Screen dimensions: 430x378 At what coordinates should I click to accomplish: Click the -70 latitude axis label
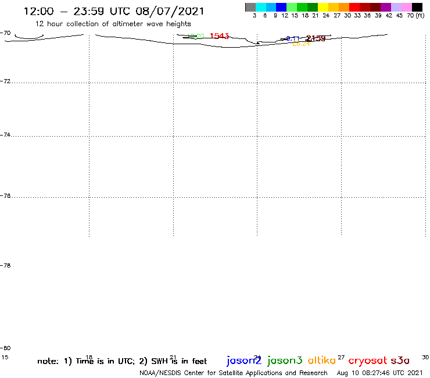(5, 33)
